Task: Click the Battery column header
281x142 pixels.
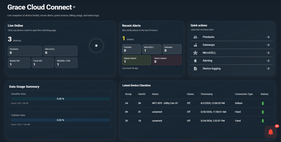Action: point(265,94)
